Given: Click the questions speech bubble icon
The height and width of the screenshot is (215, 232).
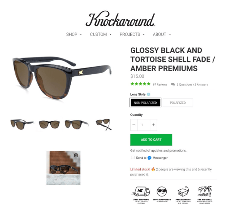Looking at the screenshot, I should pyautogui.click(x=173, y=84).
